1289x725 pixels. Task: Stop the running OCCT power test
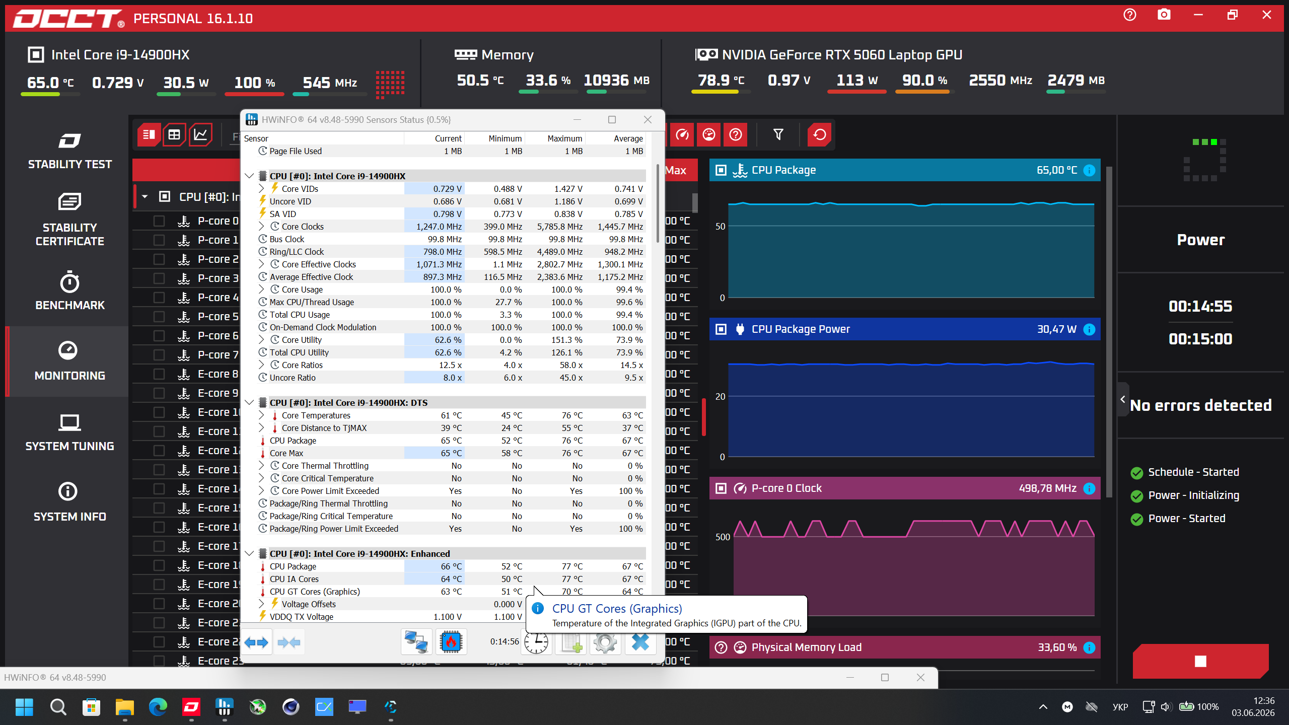tap(1200, 661)
